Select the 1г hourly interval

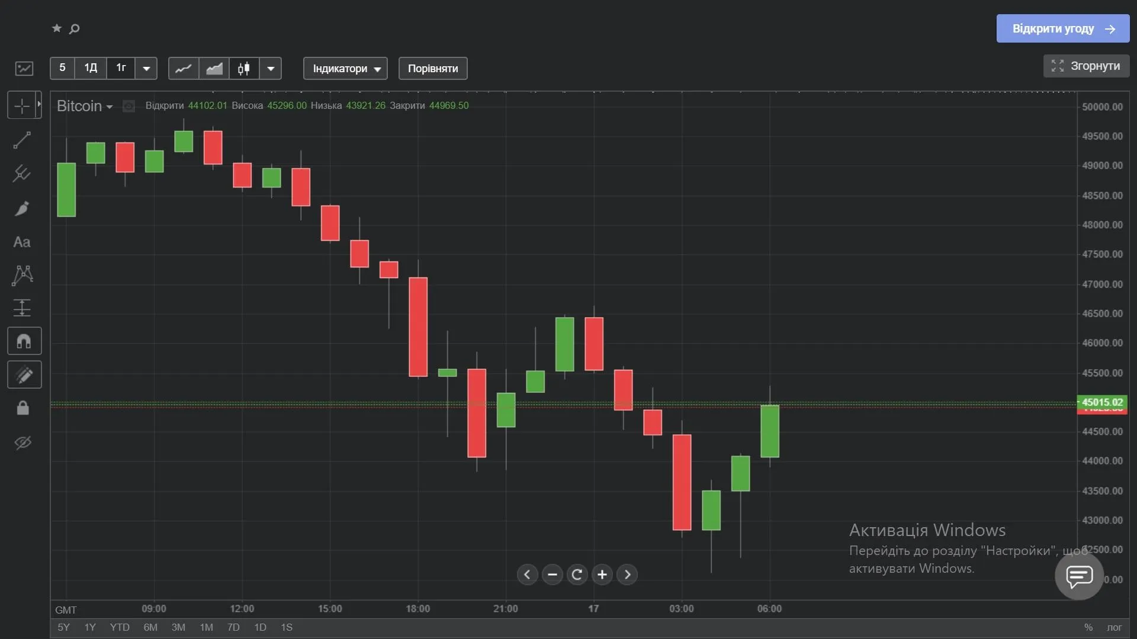point(121,68)
